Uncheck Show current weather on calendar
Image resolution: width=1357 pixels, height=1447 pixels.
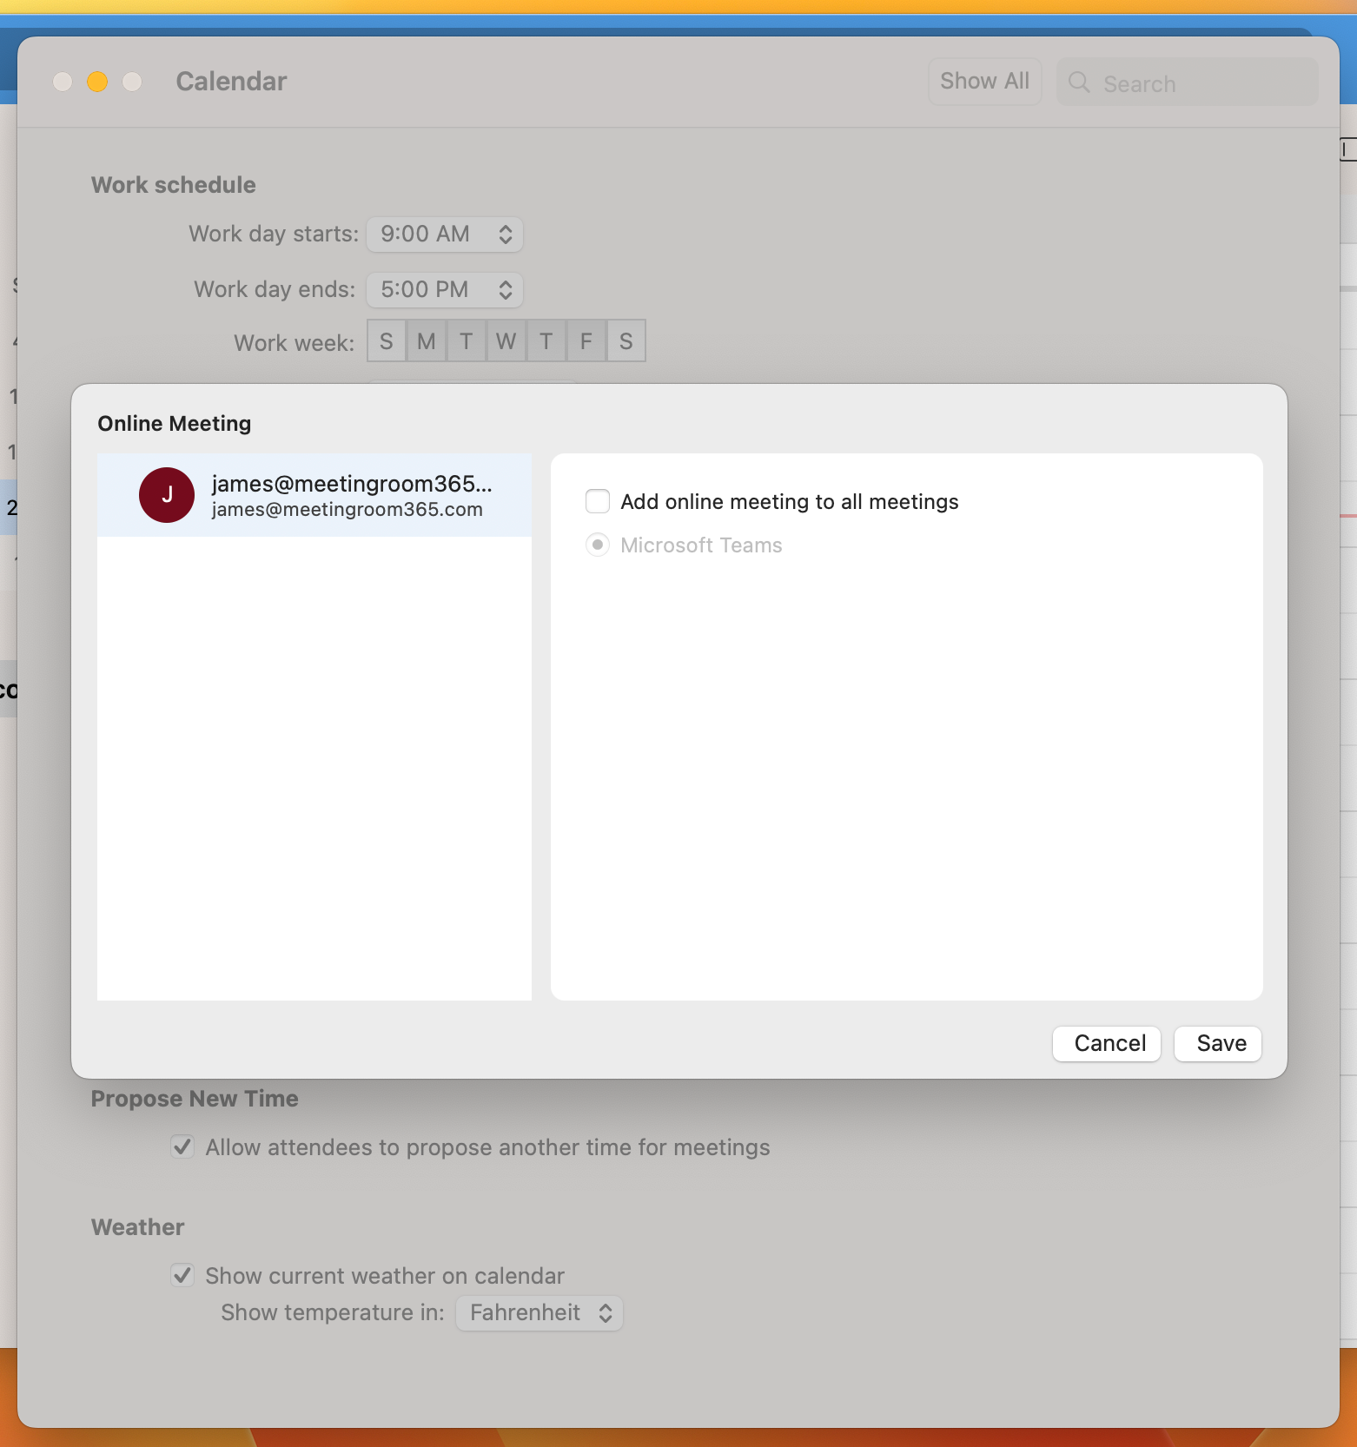click(x=182, y=1275)
